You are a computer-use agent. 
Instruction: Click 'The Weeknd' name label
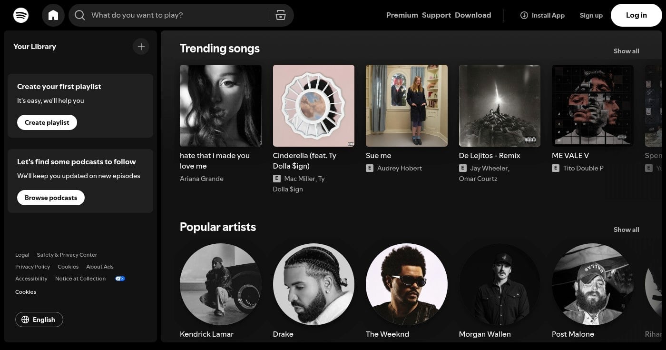coord(387,334)
